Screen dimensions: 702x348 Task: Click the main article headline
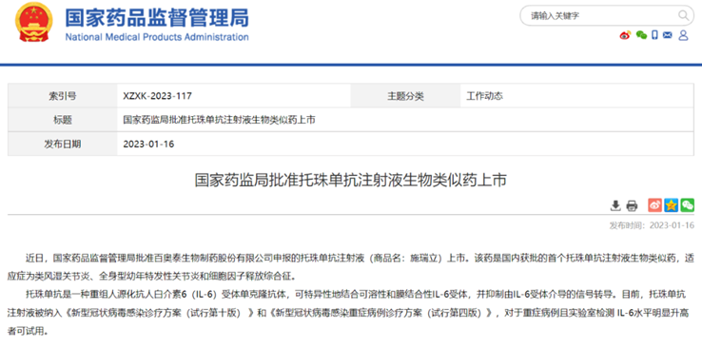351,181
